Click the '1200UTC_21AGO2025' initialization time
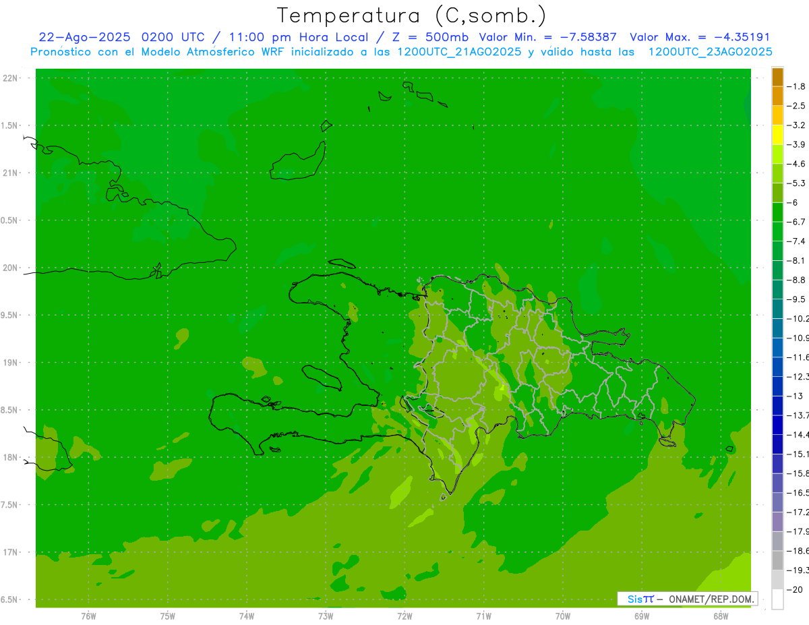The width and height of the screenshot is (809, 625). [459, 52]
